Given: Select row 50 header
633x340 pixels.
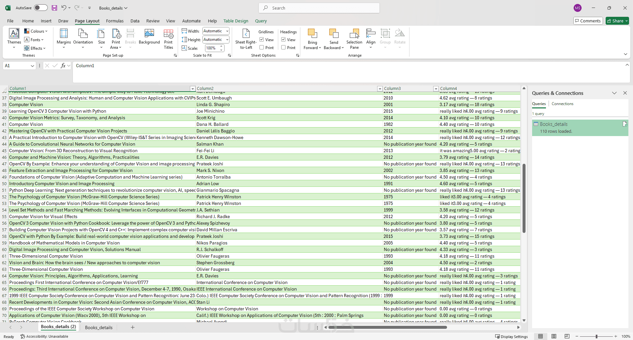Looking at the screenshot, I should point(4,184).
